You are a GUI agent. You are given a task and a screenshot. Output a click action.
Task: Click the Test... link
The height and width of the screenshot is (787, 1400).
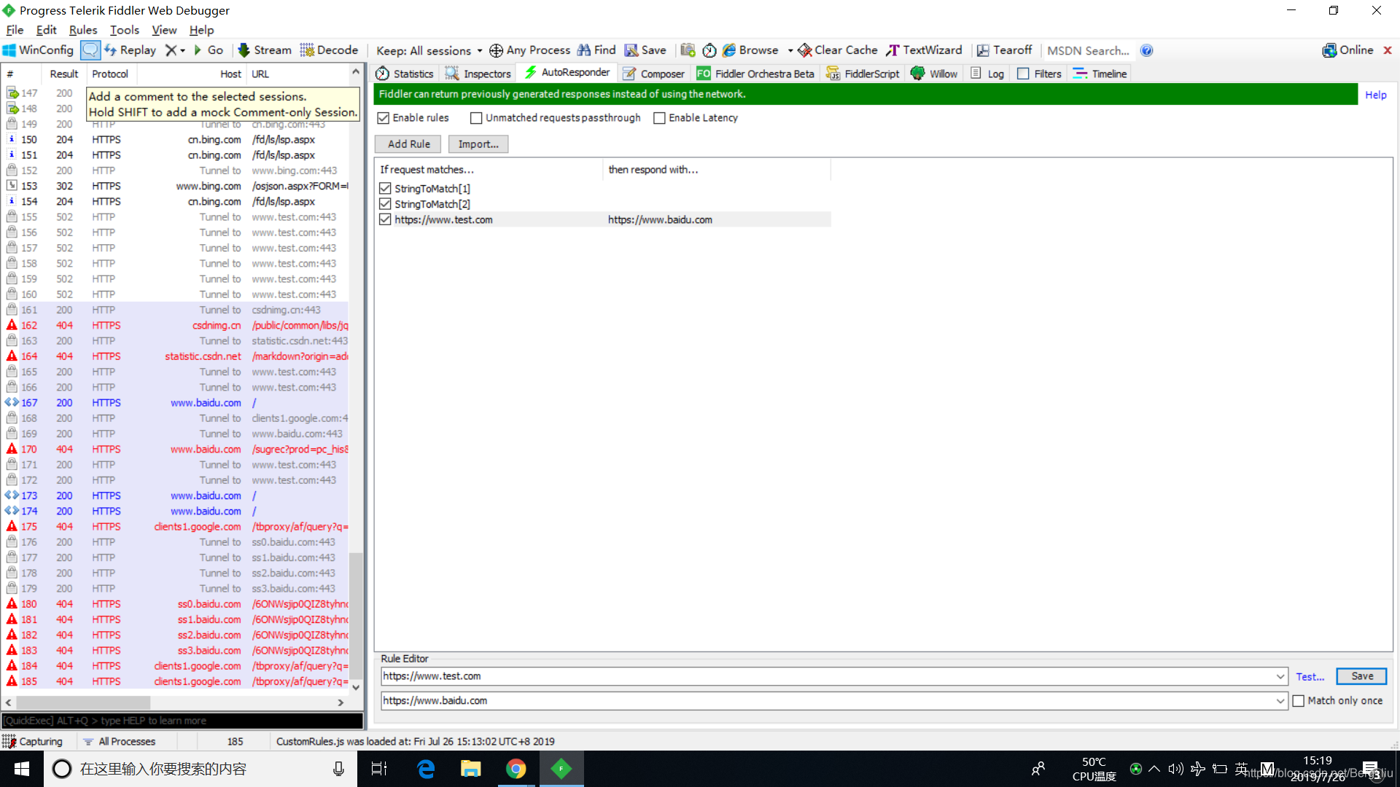point(1310,677)
